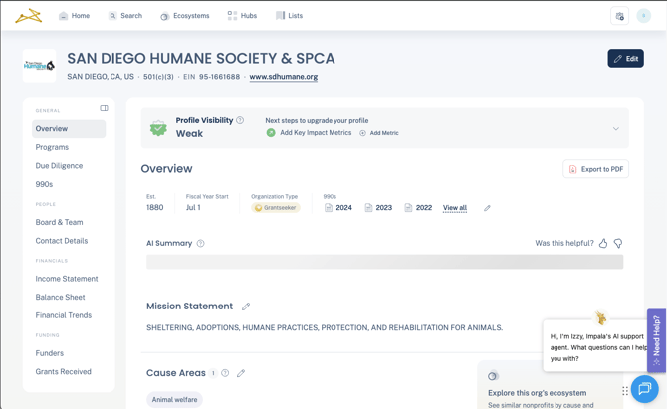This screenshot has width=667, height=409.
Task: Collapse the sidebar panel toggle
Action: [x=104, y=108]
